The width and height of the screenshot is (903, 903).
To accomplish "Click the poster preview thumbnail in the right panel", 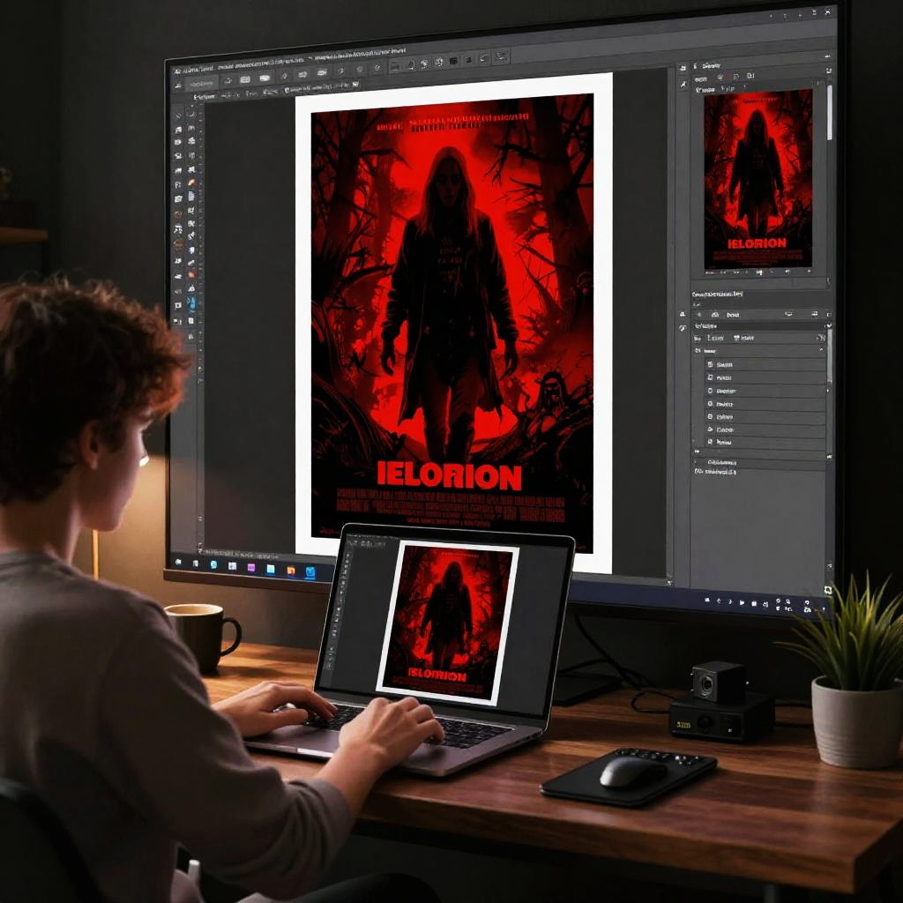I will pos(757,178).
